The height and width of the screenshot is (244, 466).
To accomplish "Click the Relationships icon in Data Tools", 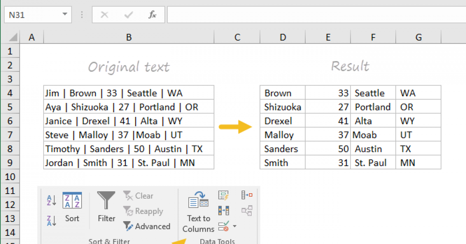I will point(247,210).
